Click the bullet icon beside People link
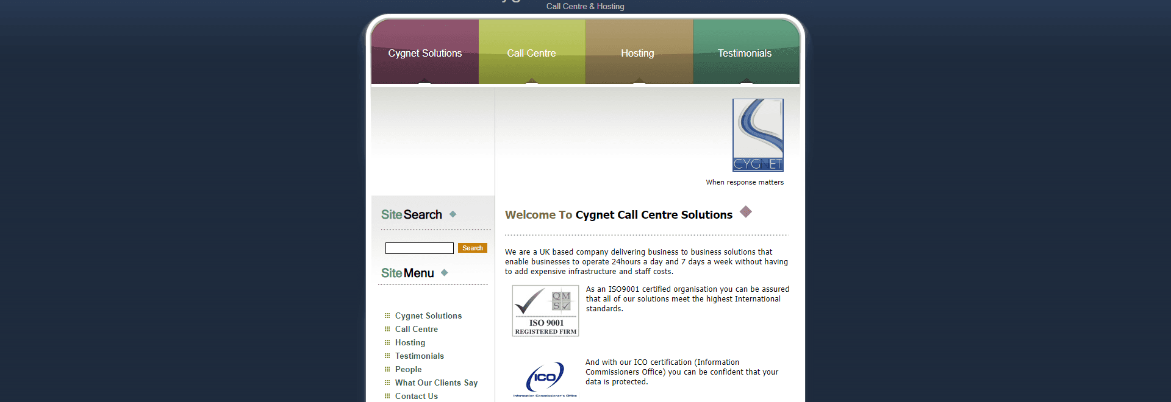The height and width of the screenshot is (402, 1171). [x=387, y=369]
